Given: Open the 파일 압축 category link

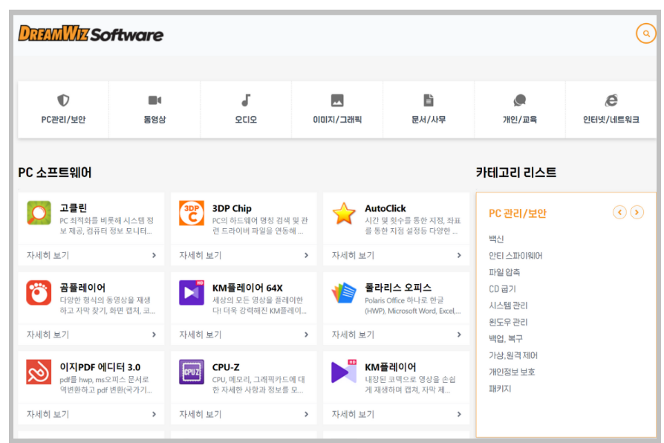Looking at the screenshot, I should tap(504, 272).
